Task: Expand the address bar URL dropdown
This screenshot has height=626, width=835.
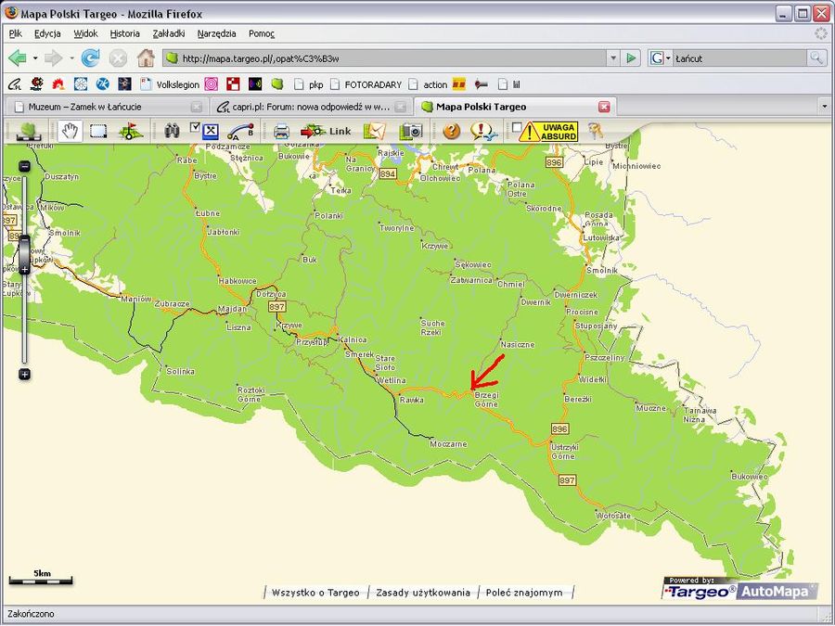Action: pos(612,57)
